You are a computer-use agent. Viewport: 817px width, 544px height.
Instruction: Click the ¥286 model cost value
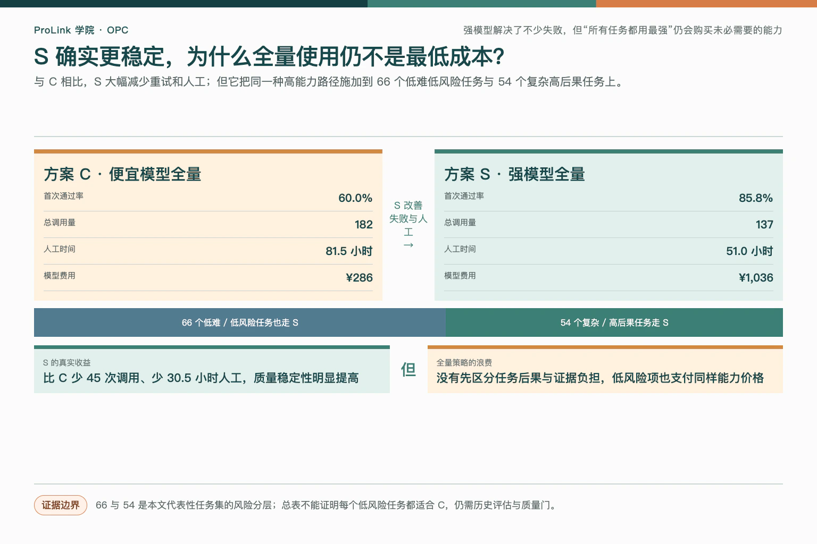[x=359, y=278]
